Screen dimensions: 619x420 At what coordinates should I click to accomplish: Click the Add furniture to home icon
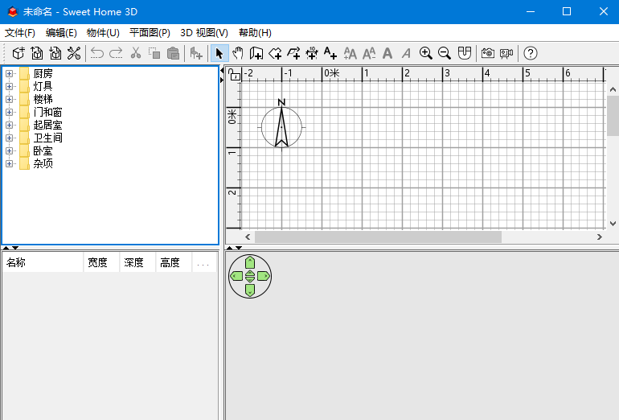tap(196, 53)
